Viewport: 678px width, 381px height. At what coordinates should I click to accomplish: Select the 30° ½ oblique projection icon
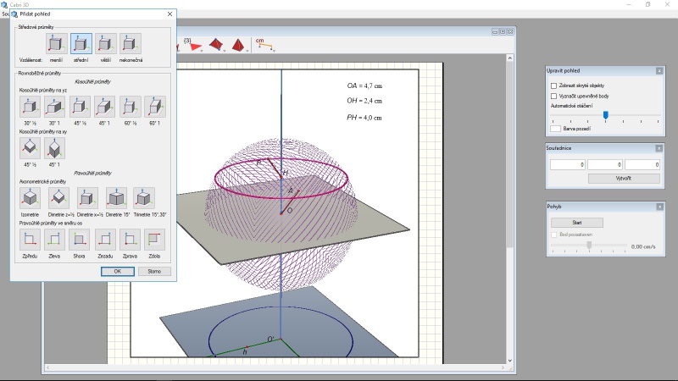(30, 107)
